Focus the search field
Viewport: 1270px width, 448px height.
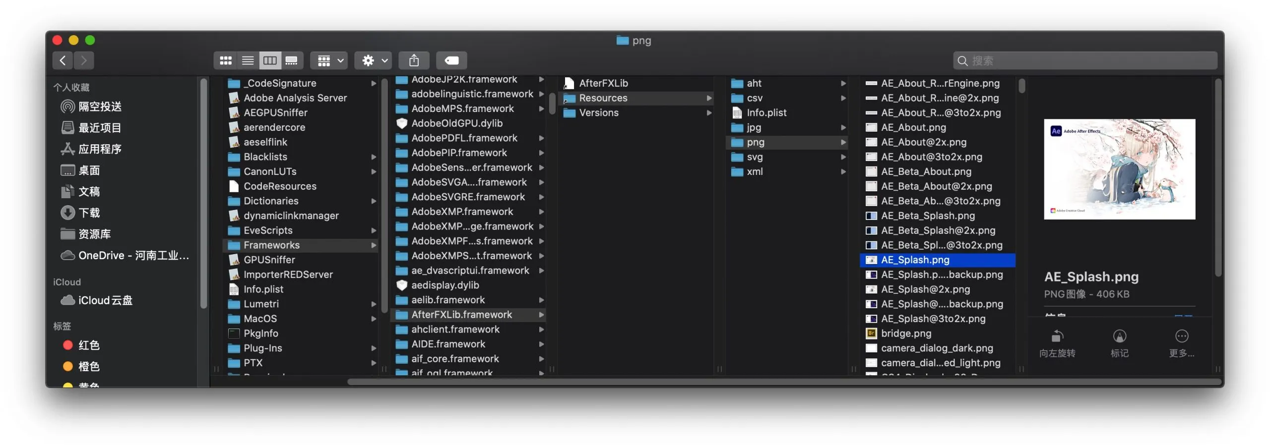(x=1085, y=60)
